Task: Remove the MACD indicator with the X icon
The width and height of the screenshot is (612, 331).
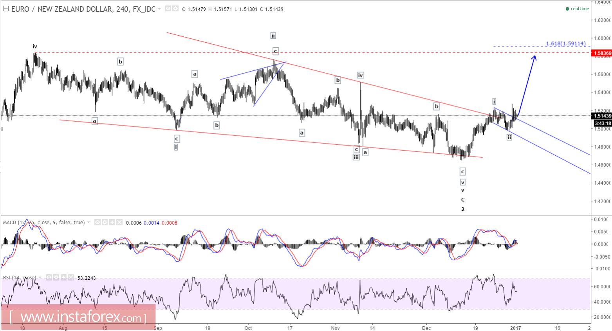Action: click(119, 222)
